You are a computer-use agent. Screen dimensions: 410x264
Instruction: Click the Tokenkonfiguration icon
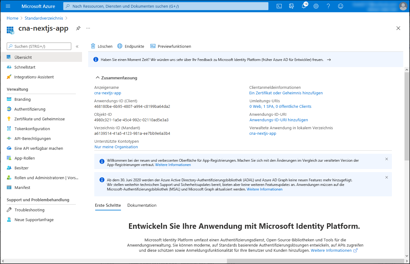(9, 129)
